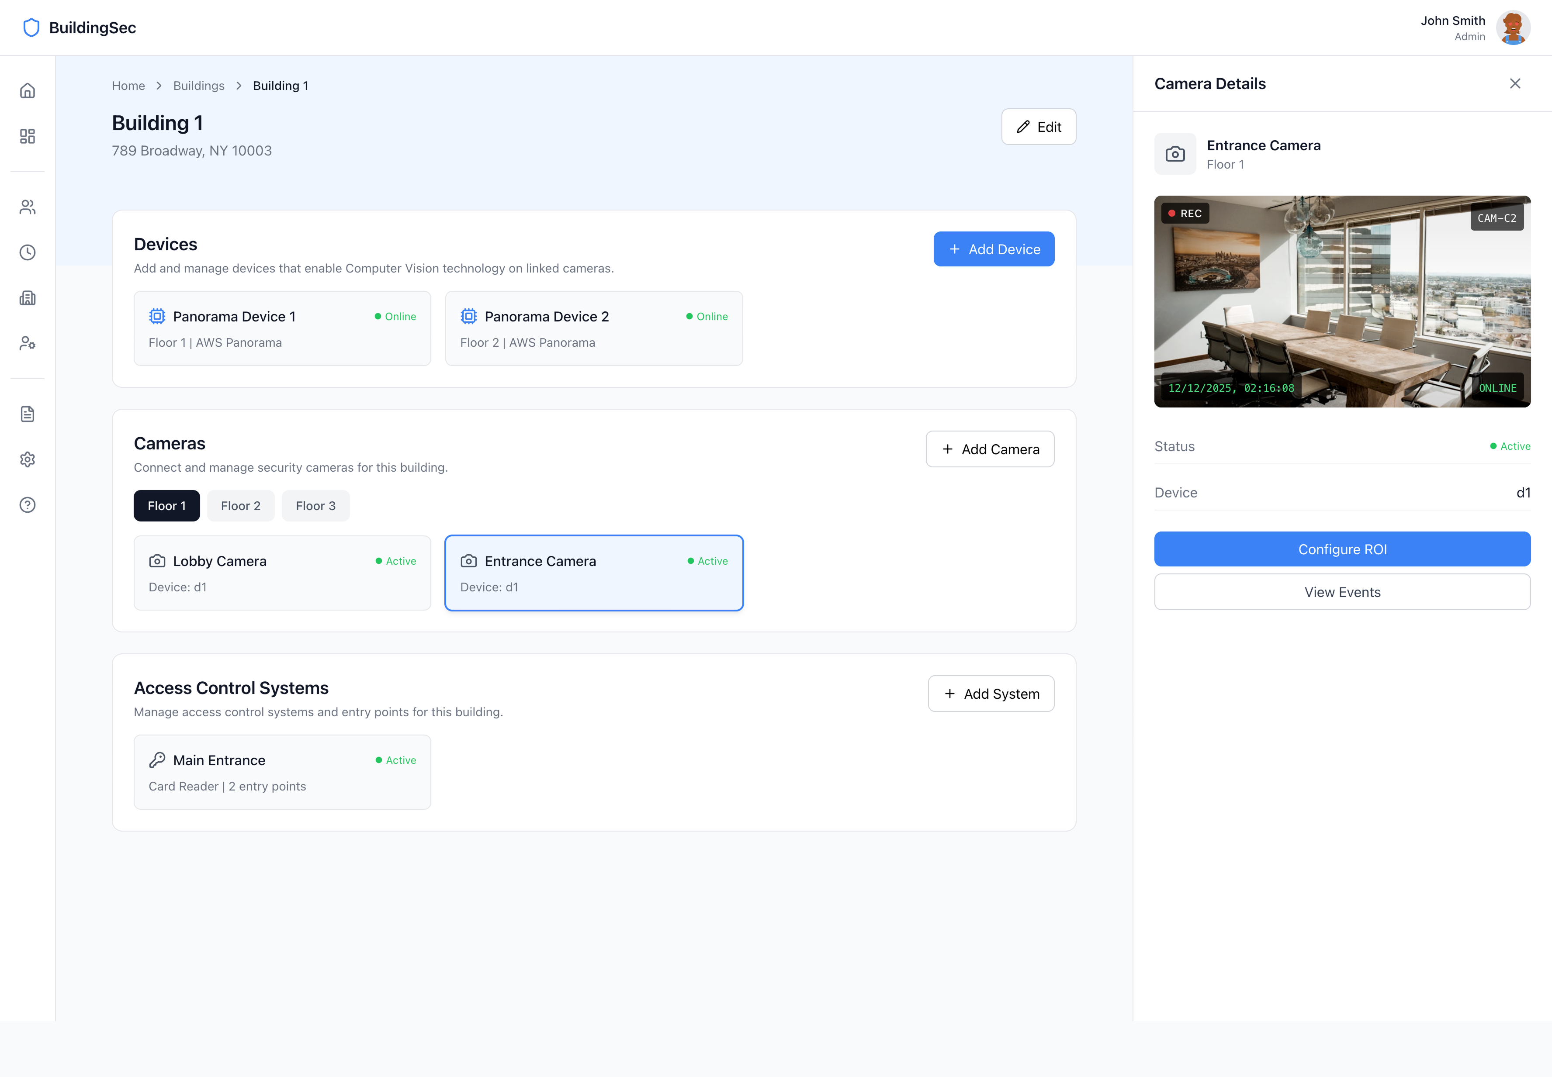Click the BuildingSec shield logo
1552x1077 pixels.
coord(31,28)
